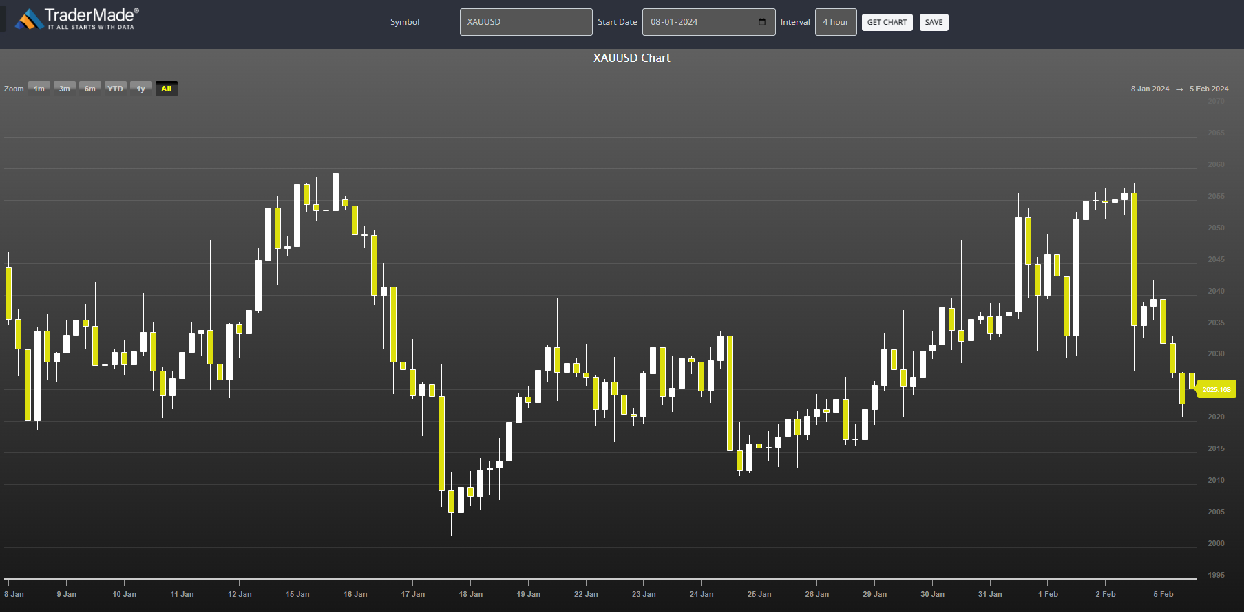Click the 15 Jan axis date label

[297, 594]
